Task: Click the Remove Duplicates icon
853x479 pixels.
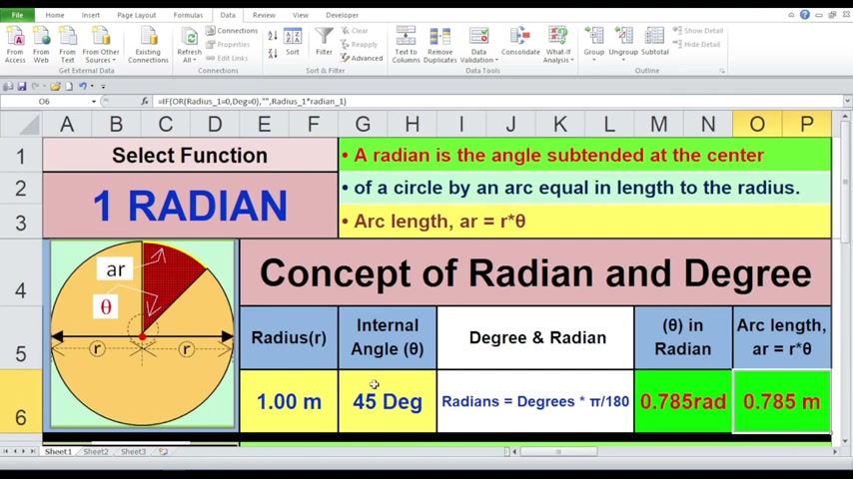Action: 439,45
